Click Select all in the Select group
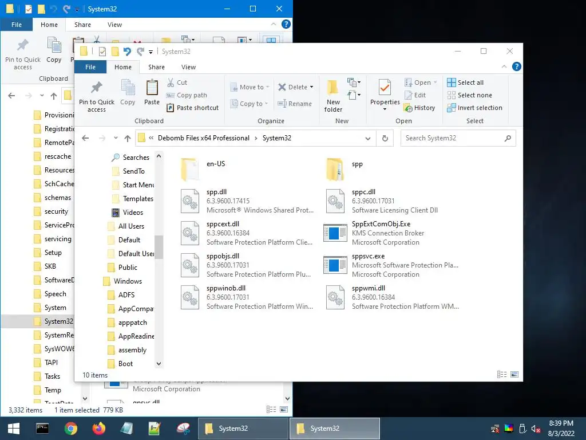The image size is (586, 440). click(x=465, y=82)
